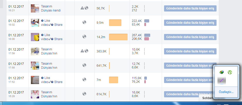The image size is (242, 105).
Task: Click globe audience icon on 15:28 post
Action: [84, 94]
